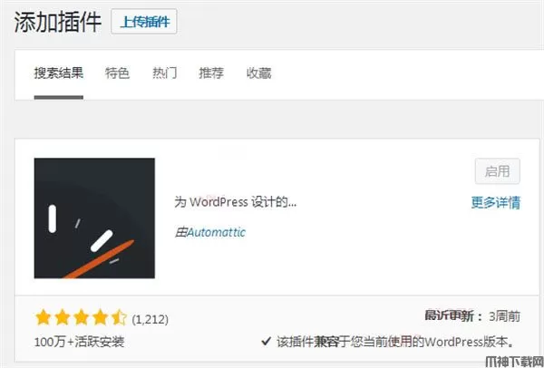Click the third rating star icon
The width and height of the screenshot is (544, 368).
click(x=82, y=318)
